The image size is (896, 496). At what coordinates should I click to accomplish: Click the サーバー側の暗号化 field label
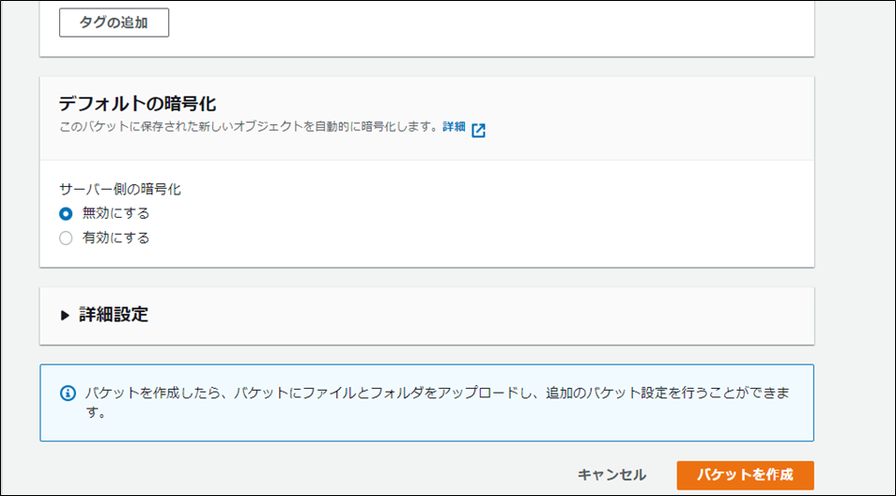tap(119, 189)
